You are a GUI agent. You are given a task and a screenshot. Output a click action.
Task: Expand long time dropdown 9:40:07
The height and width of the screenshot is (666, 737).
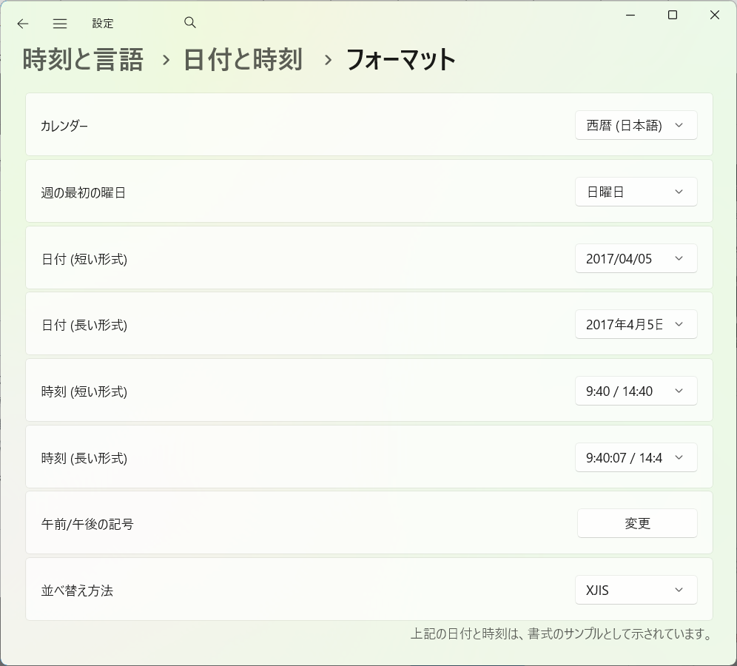636,457
